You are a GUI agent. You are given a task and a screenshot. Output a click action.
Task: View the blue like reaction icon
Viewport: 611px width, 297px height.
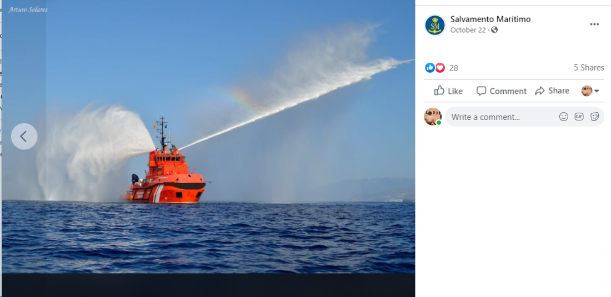pyautogui.click(x=430, y=68)
